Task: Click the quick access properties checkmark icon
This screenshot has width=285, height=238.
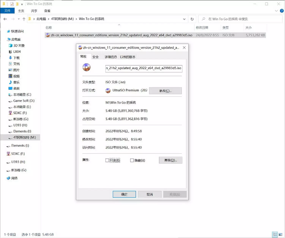Action: 12,4
